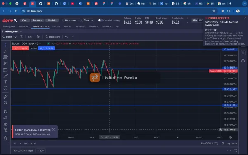Enable One-click trading switch

coord(100,20)
